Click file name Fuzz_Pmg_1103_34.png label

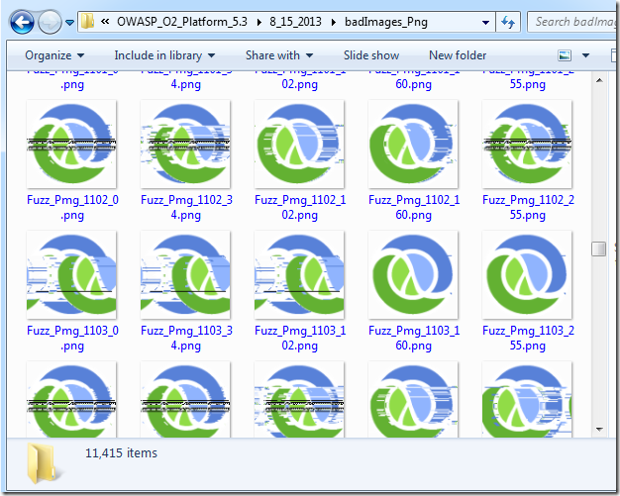click(186, 338)
